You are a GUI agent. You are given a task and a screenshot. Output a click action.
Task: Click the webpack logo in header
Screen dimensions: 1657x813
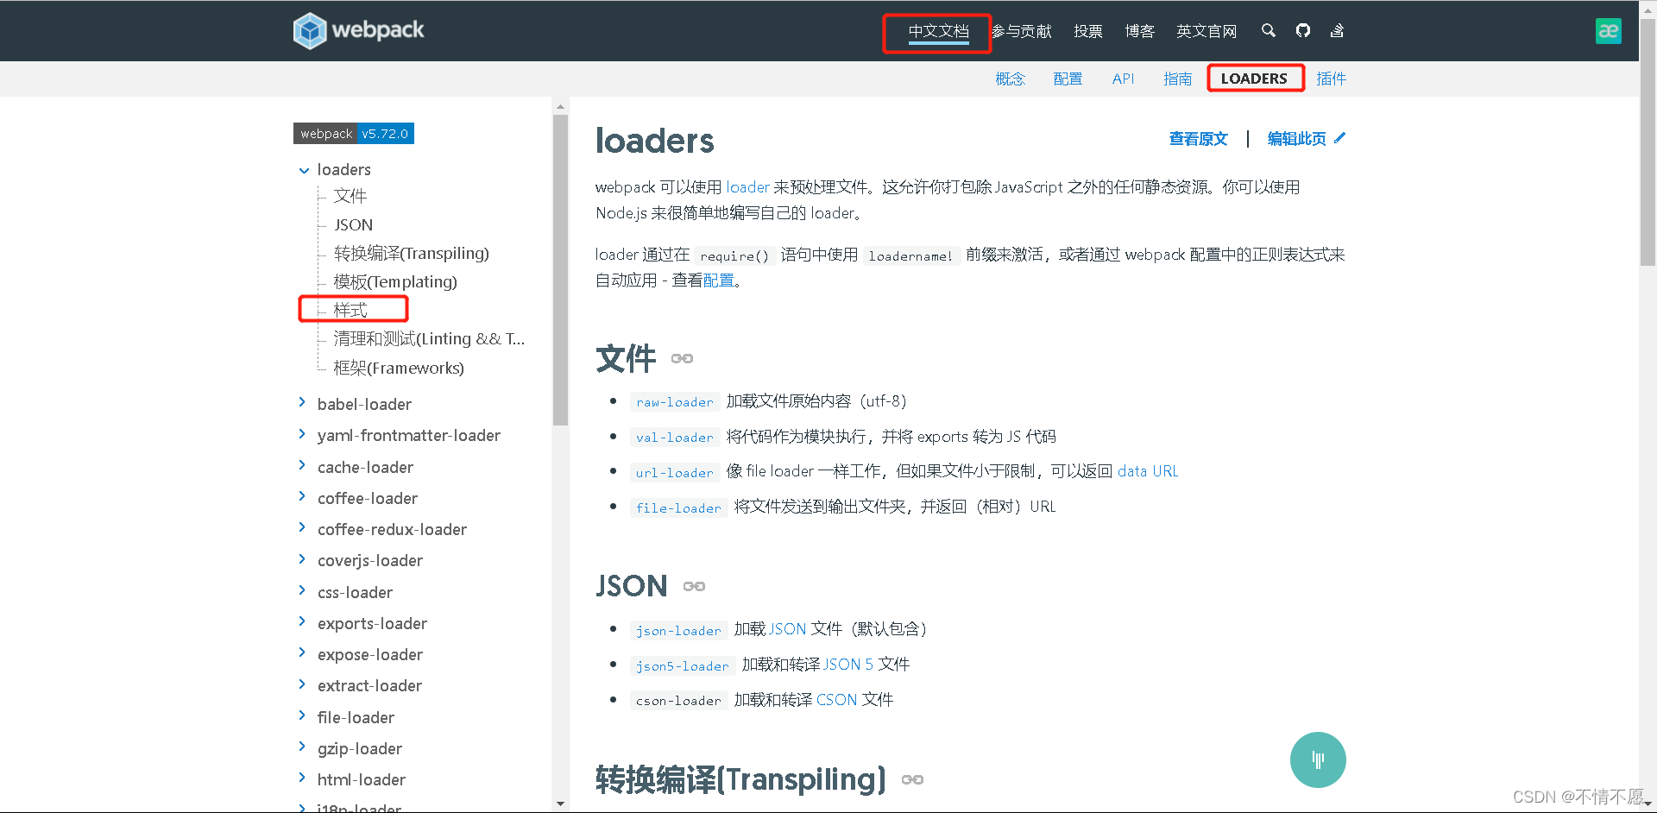pyautogui.click(x=358, y=30)
